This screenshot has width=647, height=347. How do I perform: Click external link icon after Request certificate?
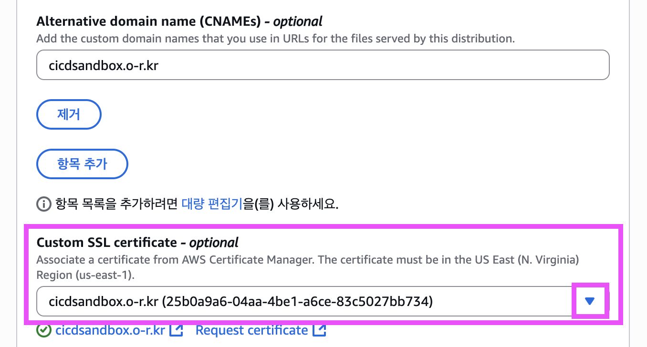pos(320,330)
